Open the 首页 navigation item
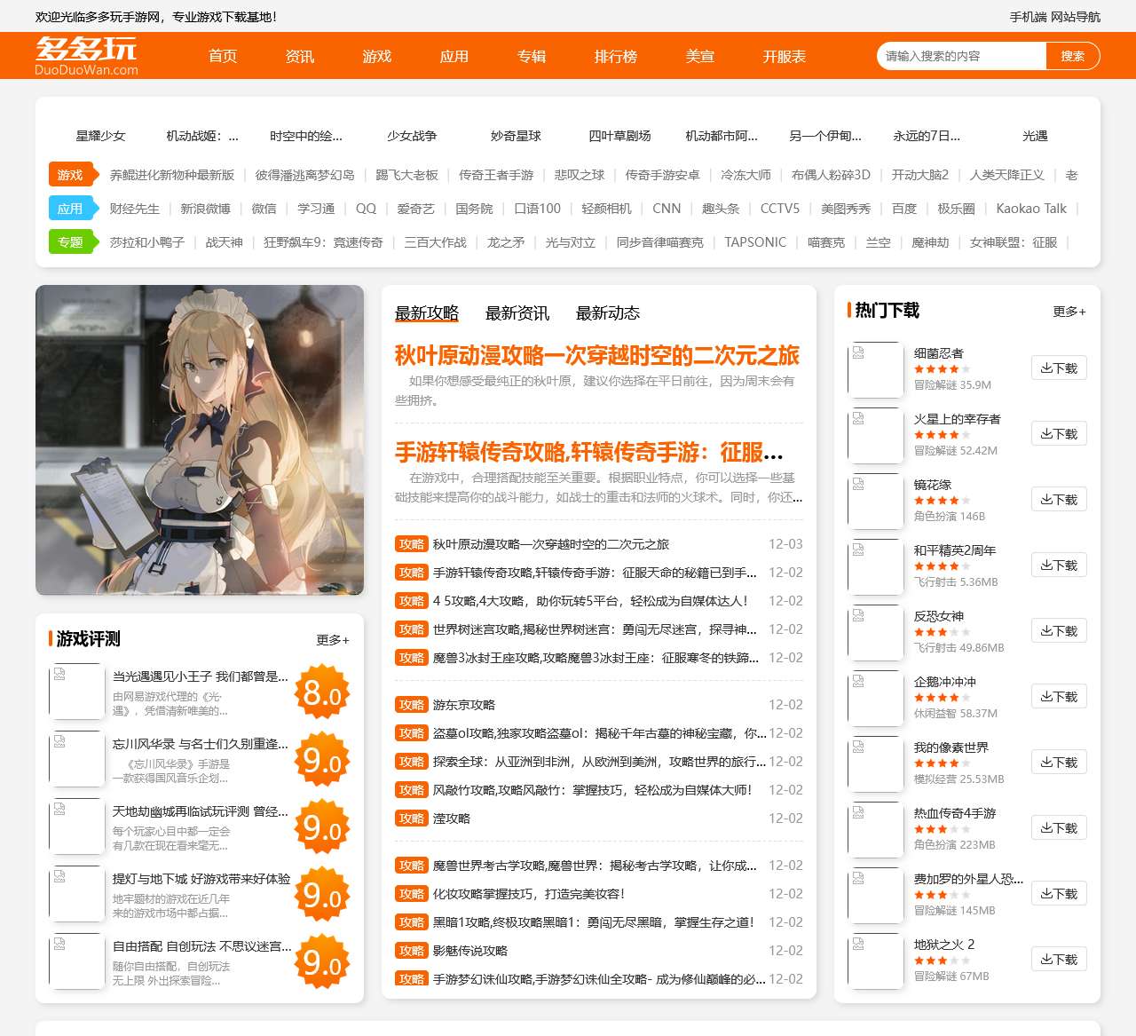The image size is (1136, 1036). coord(223,56)
